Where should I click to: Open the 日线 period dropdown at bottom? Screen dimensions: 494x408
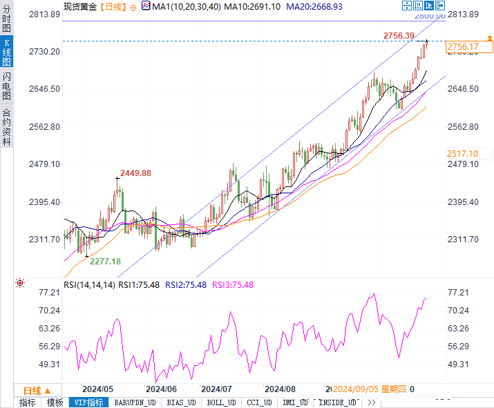[x=37, y=389]
